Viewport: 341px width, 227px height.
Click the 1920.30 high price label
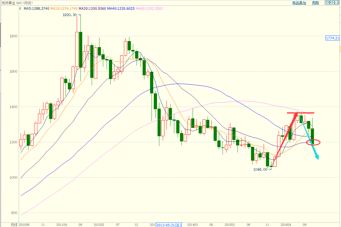(70, 15)
